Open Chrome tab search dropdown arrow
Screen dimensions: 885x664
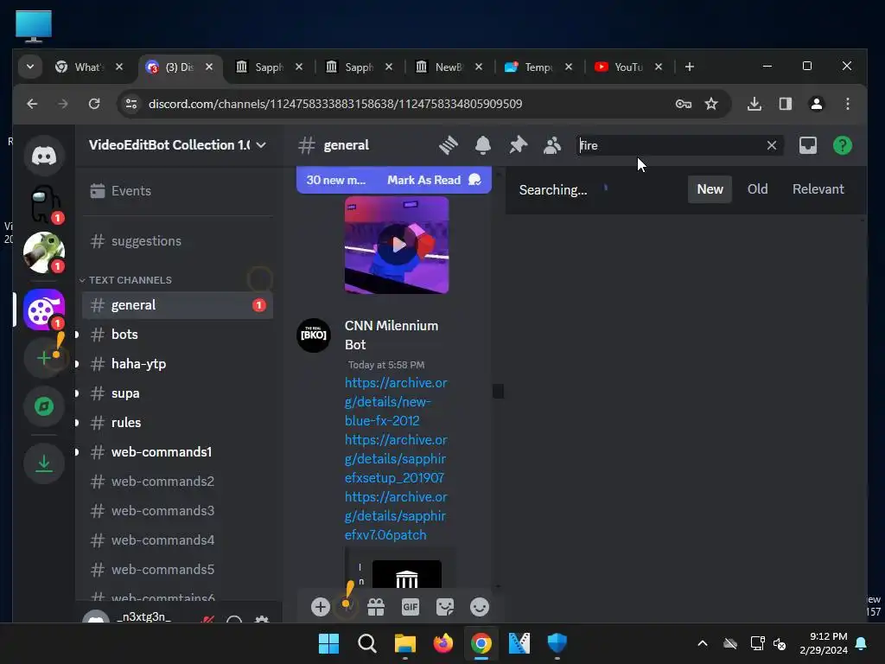coord(30,67)
